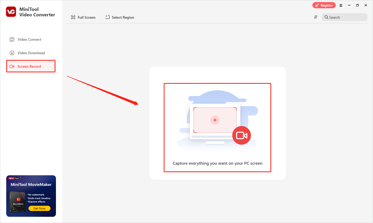Click Get Now in MovieMaker ad
The height and width of the screenshot is (223, 373).
[39, 208]
